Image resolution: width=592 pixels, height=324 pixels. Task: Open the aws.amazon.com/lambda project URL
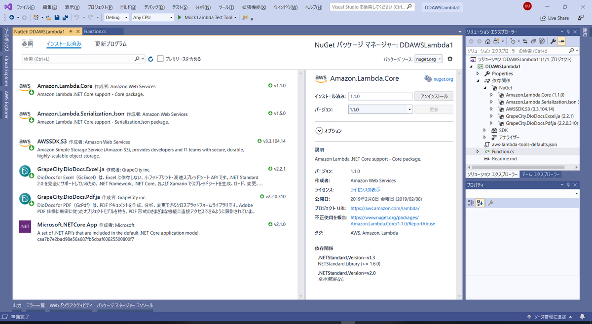click(385, 209)
